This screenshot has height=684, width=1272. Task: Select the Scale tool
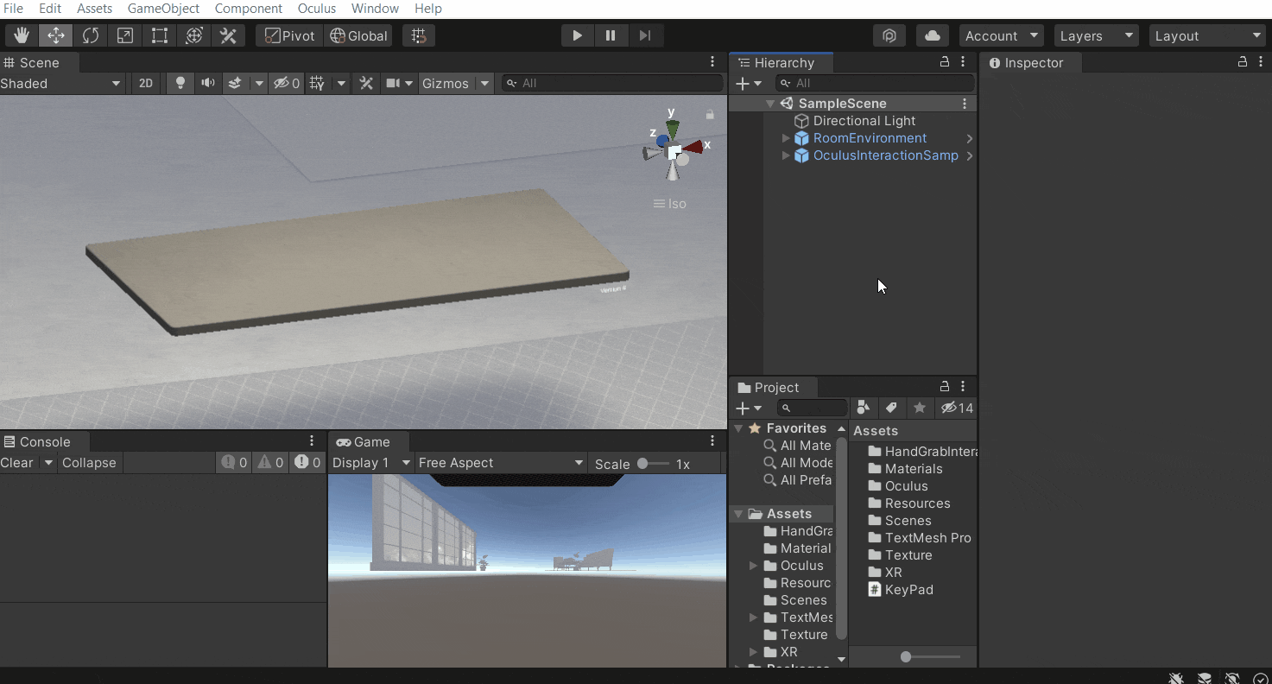pyautogui.click(x=125, y=35)
